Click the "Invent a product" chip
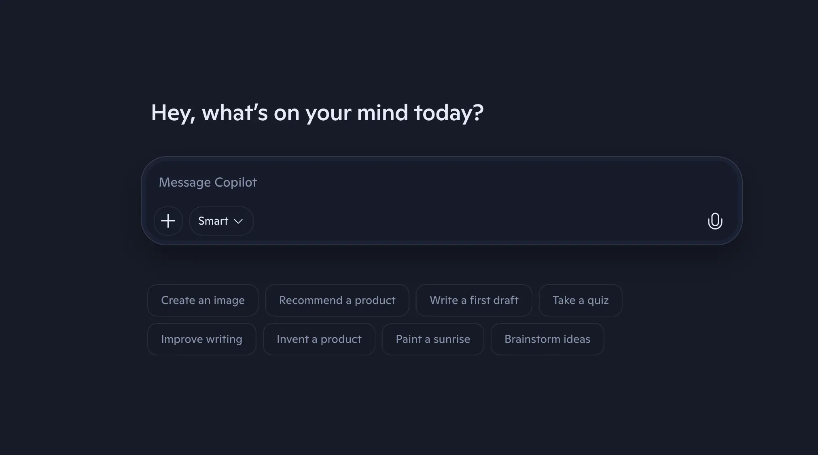818x455 pixels. [319, 339]
